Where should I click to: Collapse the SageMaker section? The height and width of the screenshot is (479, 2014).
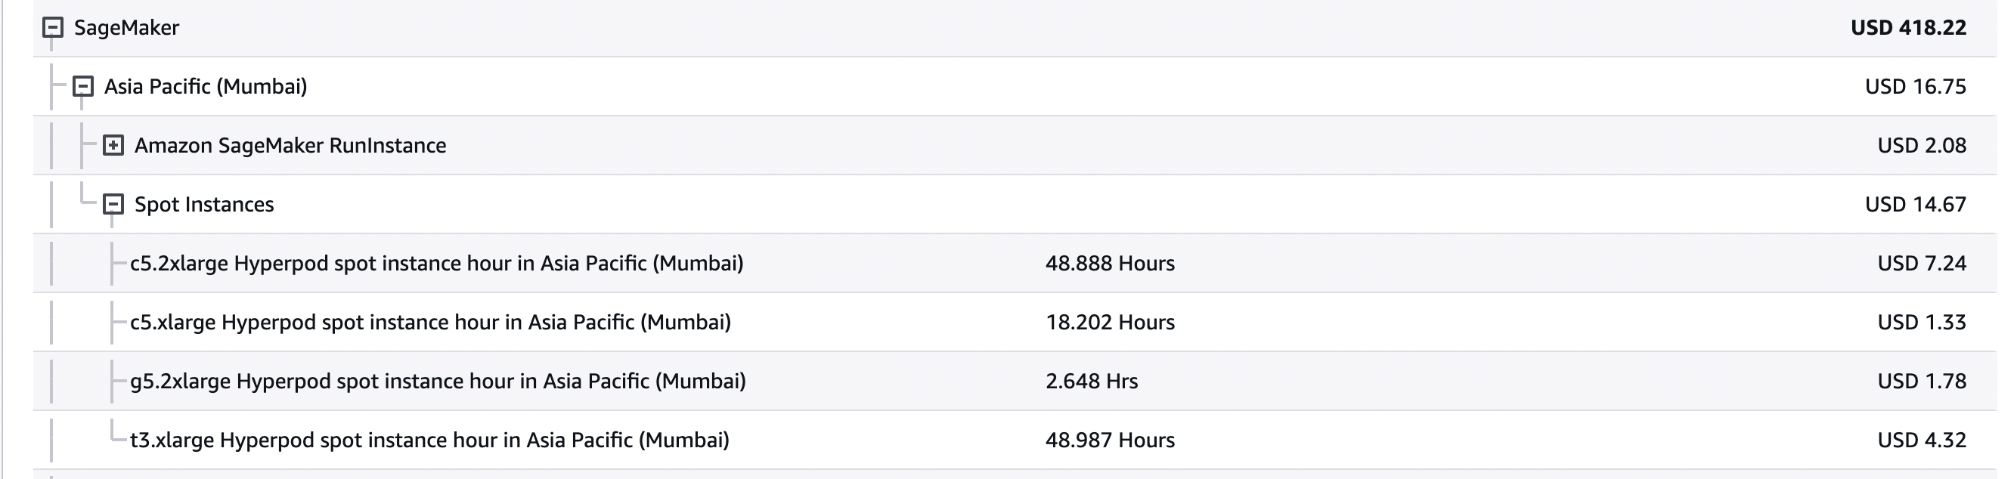pos(52,28)
